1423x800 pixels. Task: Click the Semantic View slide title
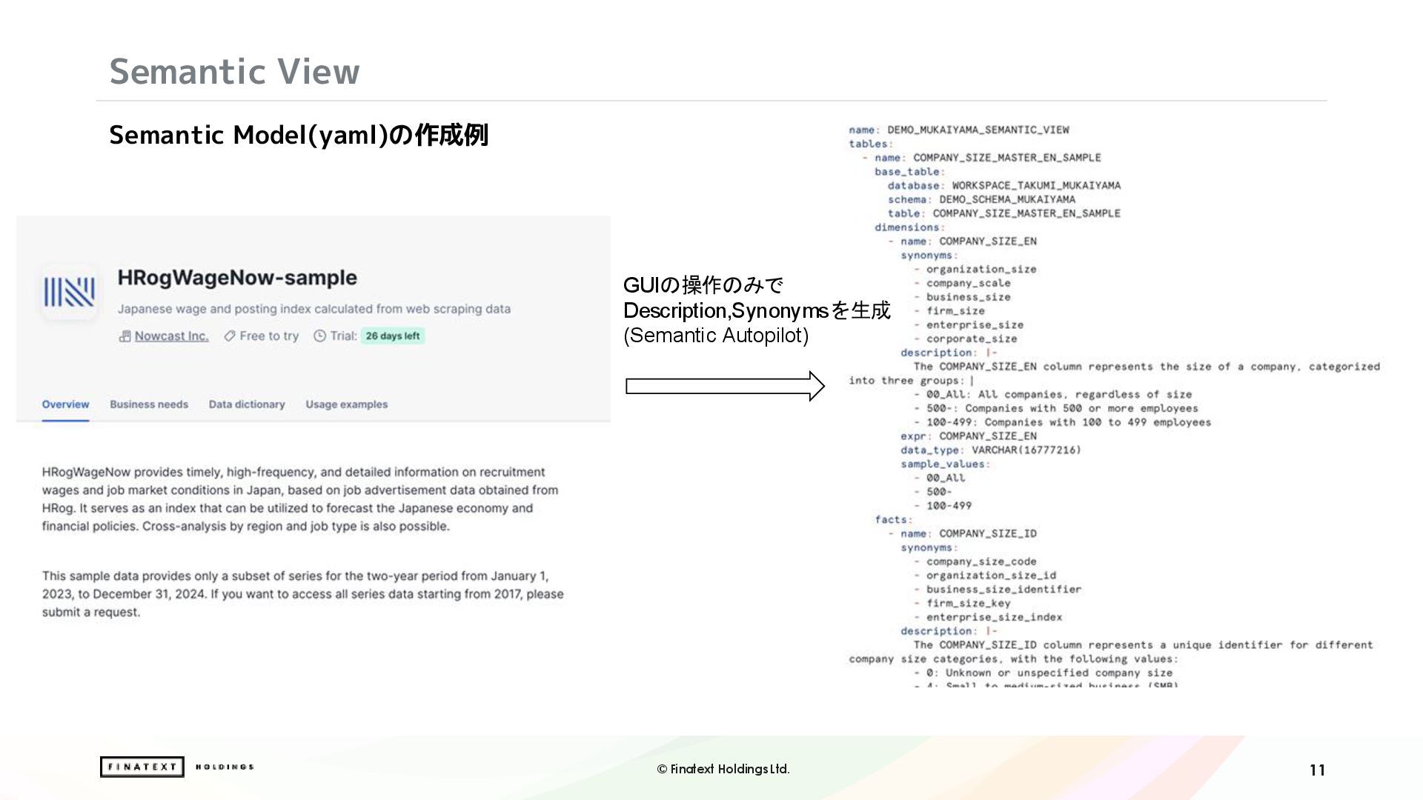click(234, 71)
